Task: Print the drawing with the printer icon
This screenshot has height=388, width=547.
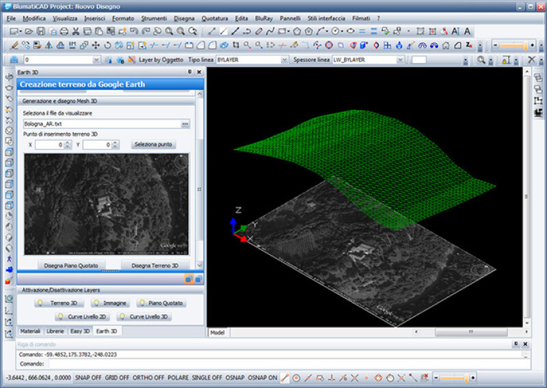Action: (64, 31)
